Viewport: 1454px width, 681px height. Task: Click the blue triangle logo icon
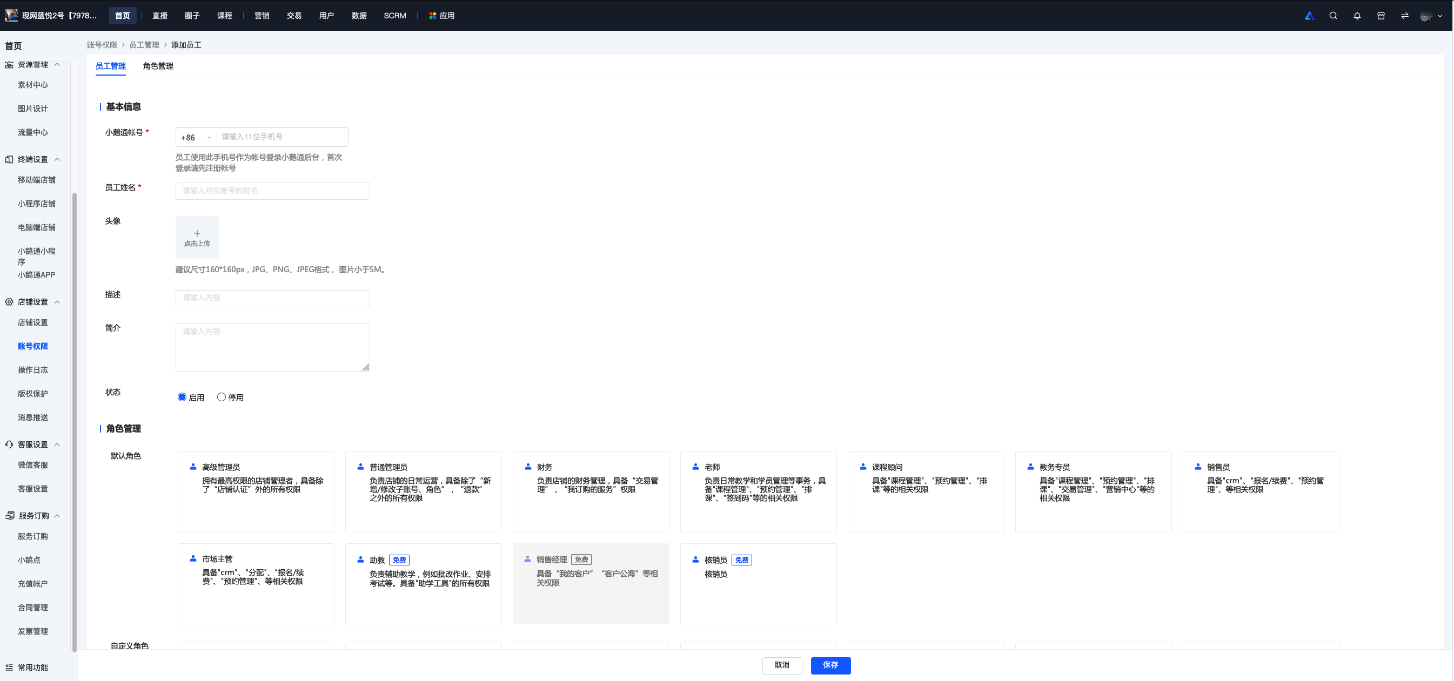point(1310,16)
